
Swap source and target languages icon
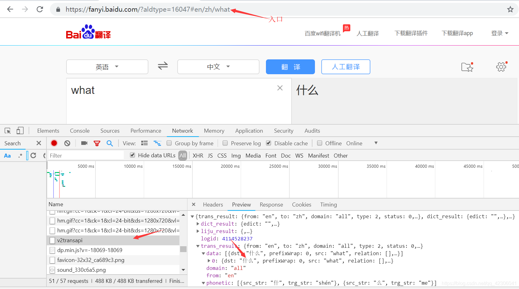coord(163,66)
